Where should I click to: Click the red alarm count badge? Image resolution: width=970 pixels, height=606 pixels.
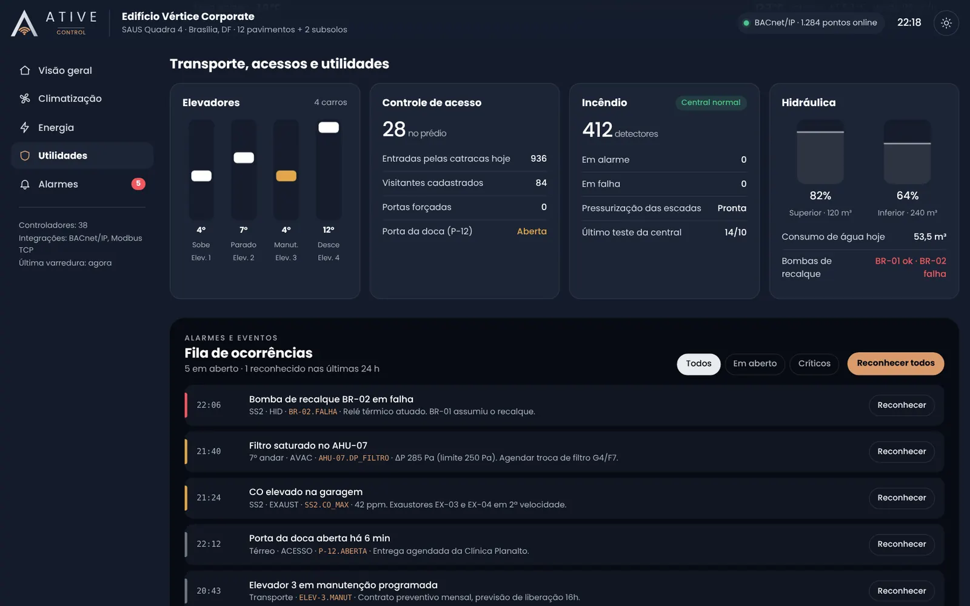coord(138,184)
